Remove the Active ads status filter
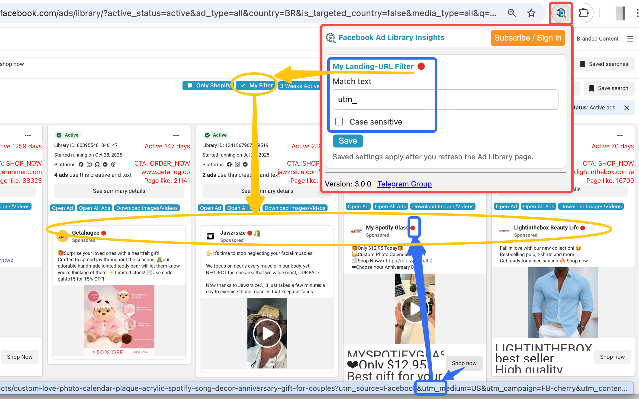Image resolution: width=639 pixels, height=399 pixels. pos(627,108)
